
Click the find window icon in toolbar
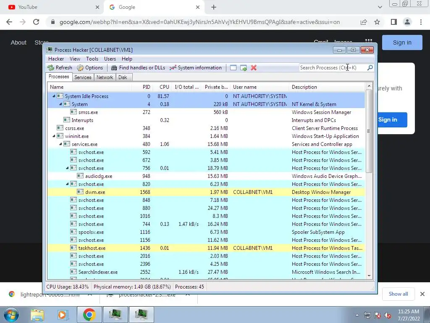click(x=233, y=68)
